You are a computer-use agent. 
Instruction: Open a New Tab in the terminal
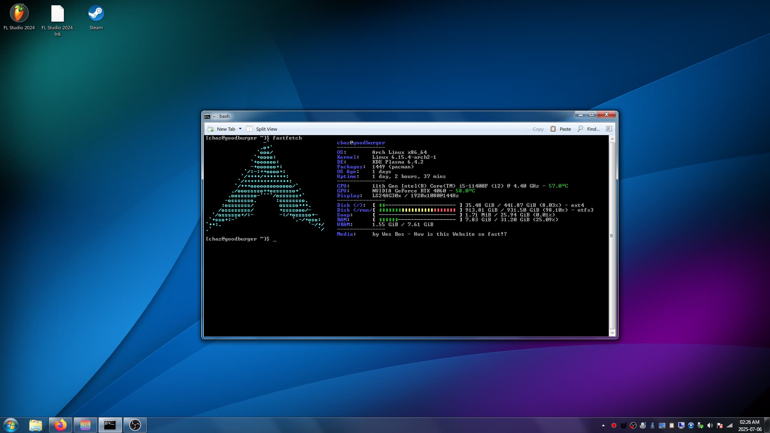[x=221, y=129]
